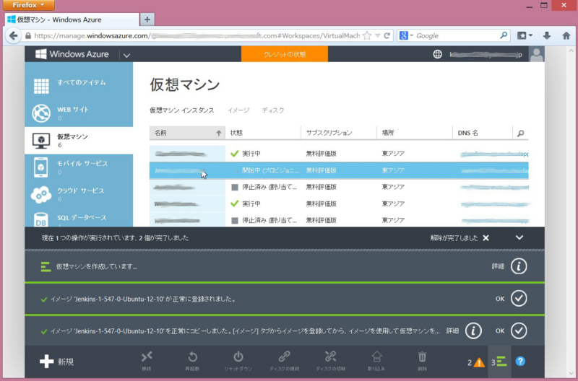The height and width of the screenshot is (381, 578).
Task: Click OK checkmark for 正常に登録されました message
Action: (x=519, y=299)
